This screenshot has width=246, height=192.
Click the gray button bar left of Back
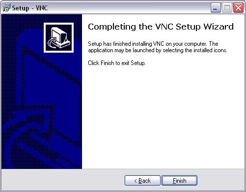point(63,180)
